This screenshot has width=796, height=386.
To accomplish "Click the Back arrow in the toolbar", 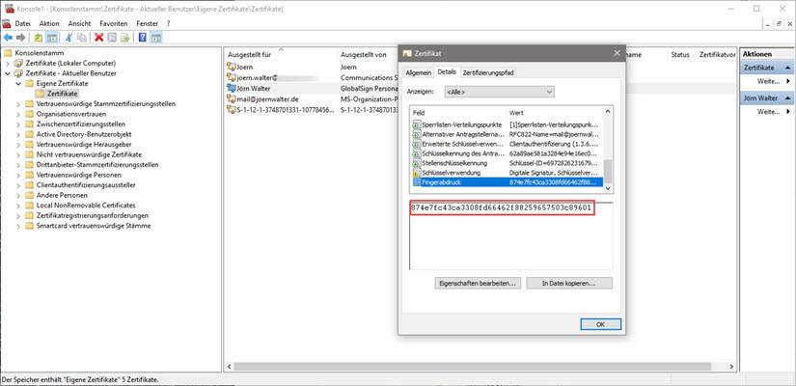I will coord(8,37).
